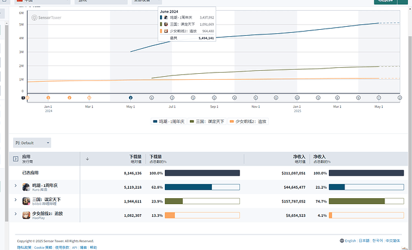Click the event marker above Jul 1
Image resolution: width=412 pixels, height=250 pixels.
pyautogui.click(x=172, y=98)
